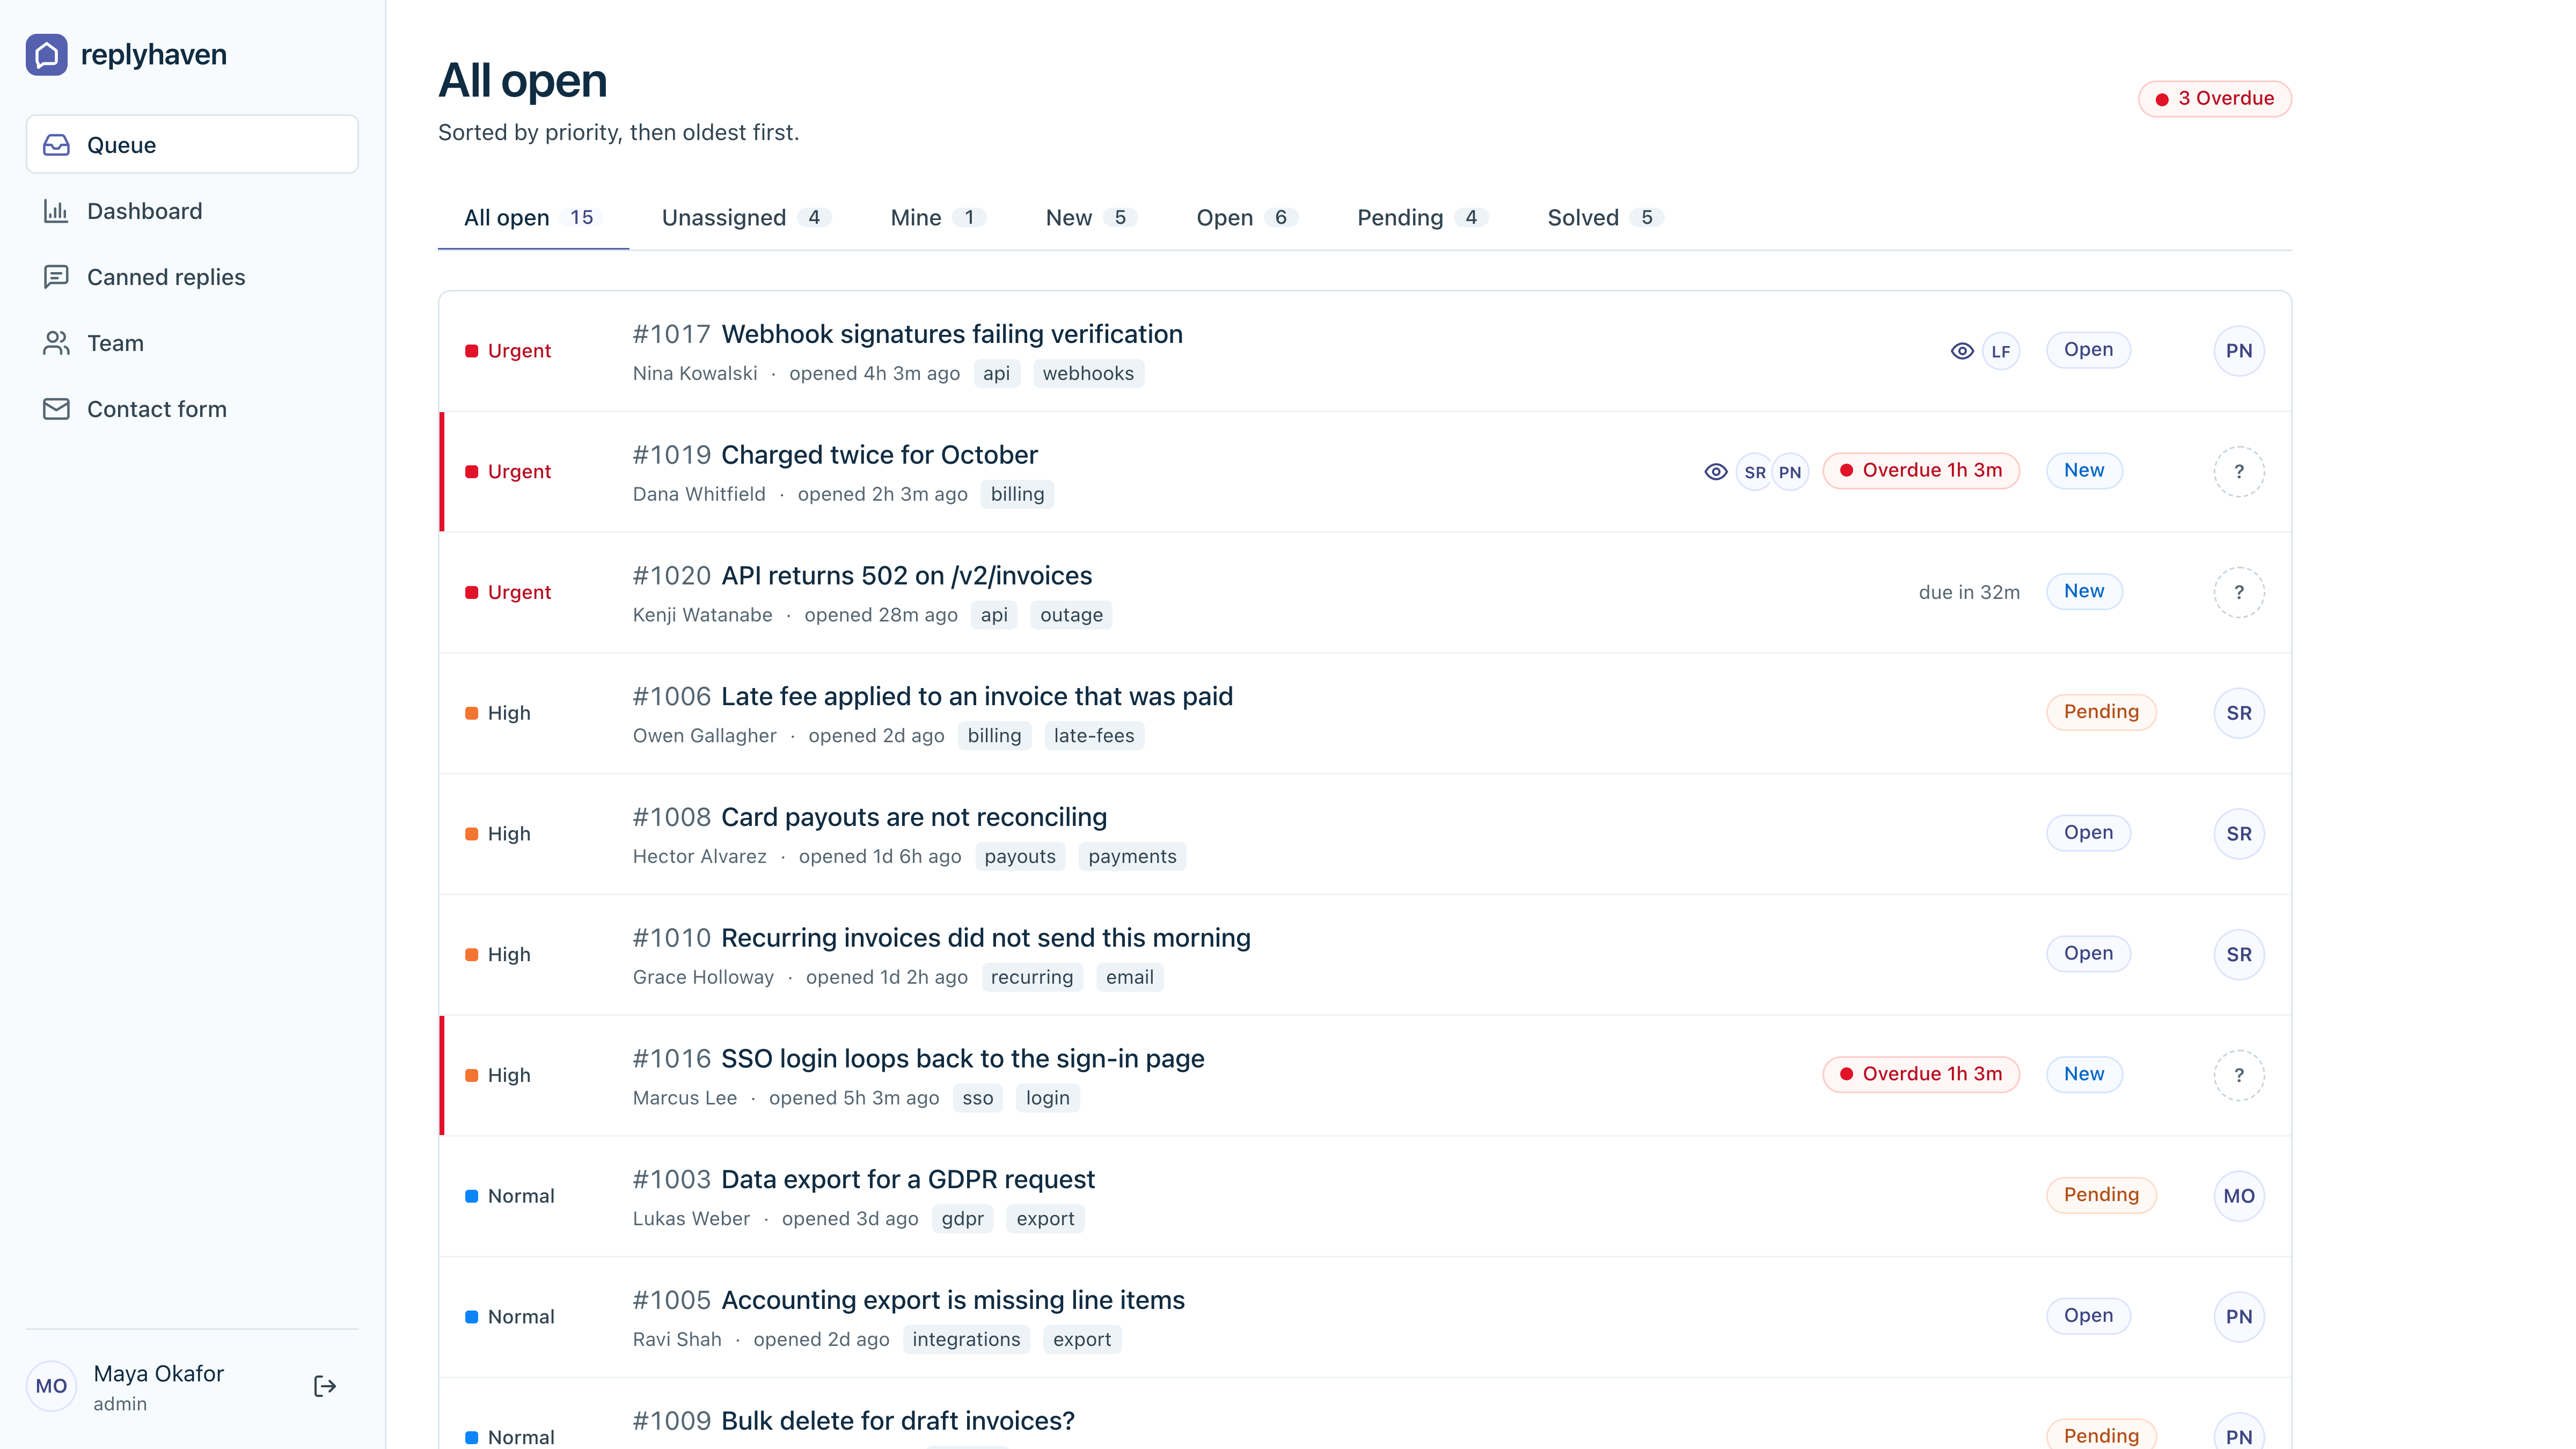Click the watching eye icon on ticket #1019
Screen dimensions: 2576x1449
coord(1716,472)
